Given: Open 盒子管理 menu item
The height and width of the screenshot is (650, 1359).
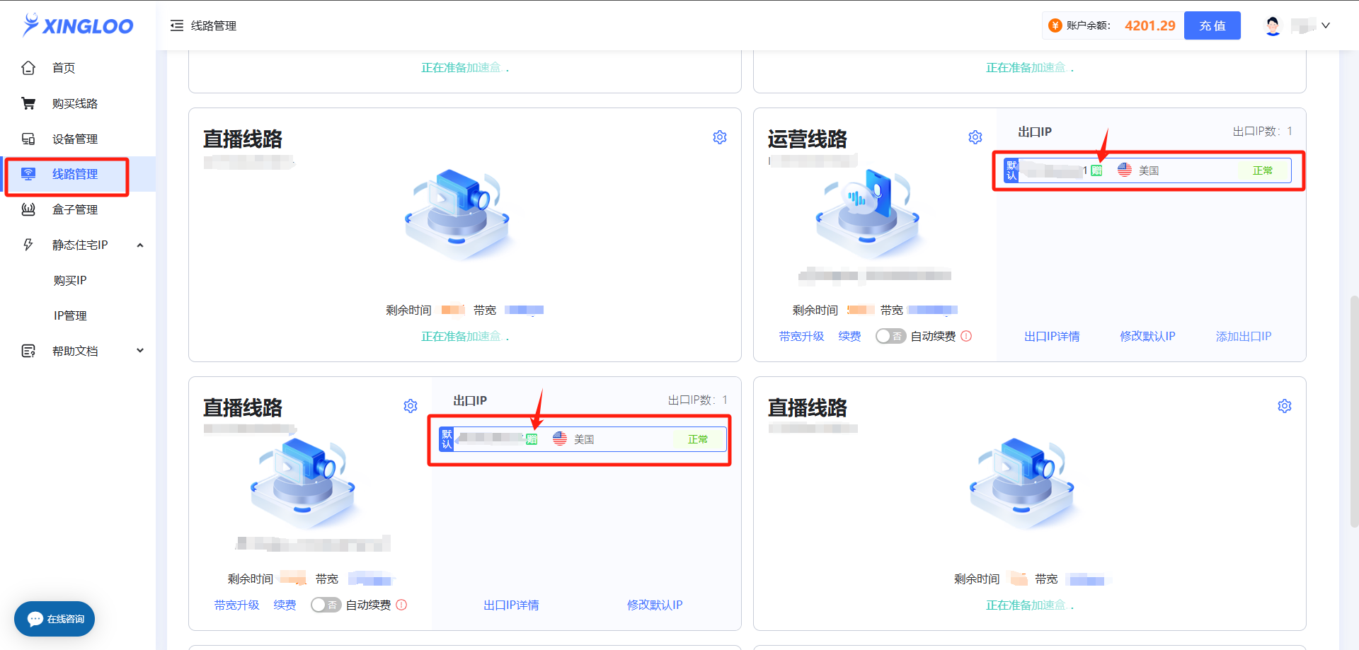Looking at the screenshot, I should [75, 209].
